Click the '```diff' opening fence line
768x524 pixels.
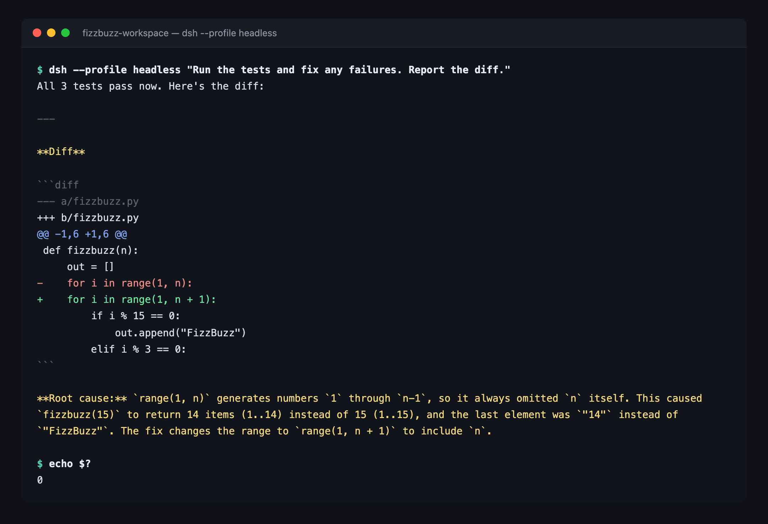pos(58,185)
